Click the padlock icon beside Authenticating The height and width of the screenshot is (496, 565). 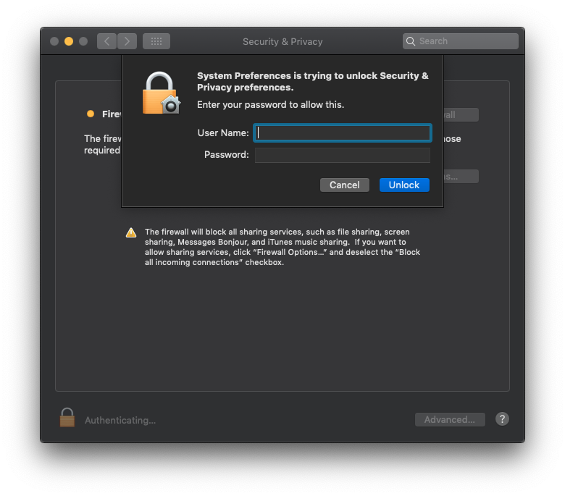pos(67,418)
